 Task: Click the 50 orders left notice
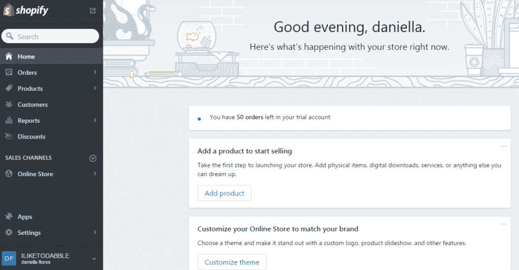point(350,118)
